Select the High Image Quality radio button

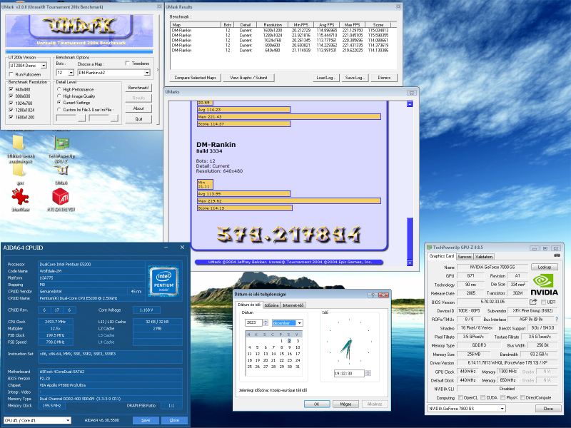(x=59, y=96)
